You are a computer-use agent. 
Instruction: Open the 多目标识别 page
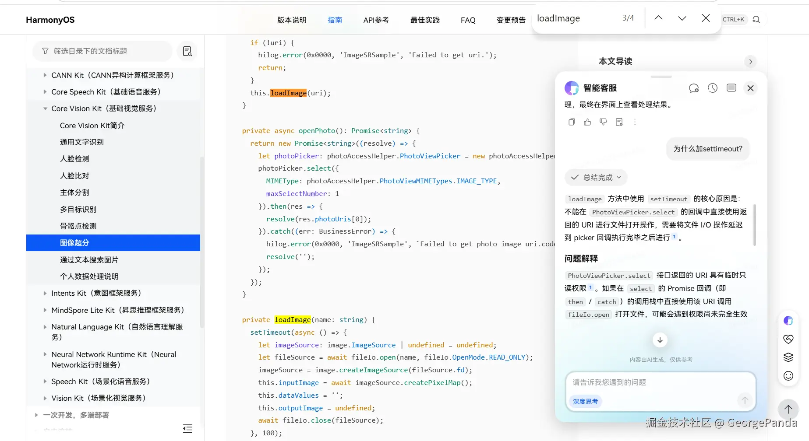point(78,210)
